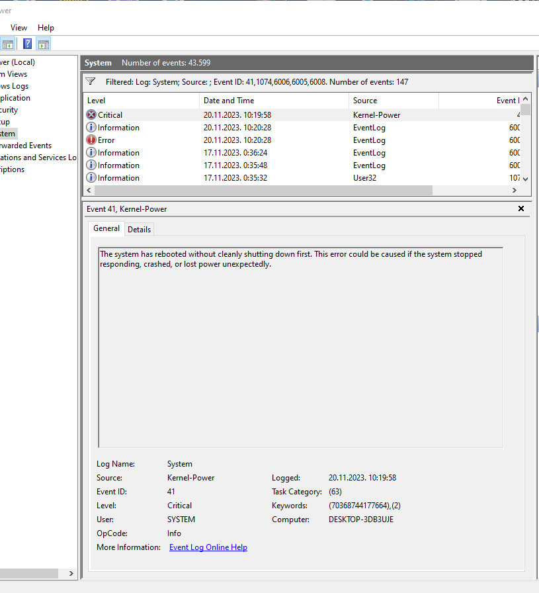
Task: Click the tree pane scroll right arrow
Action: click(x=71, y=573)
